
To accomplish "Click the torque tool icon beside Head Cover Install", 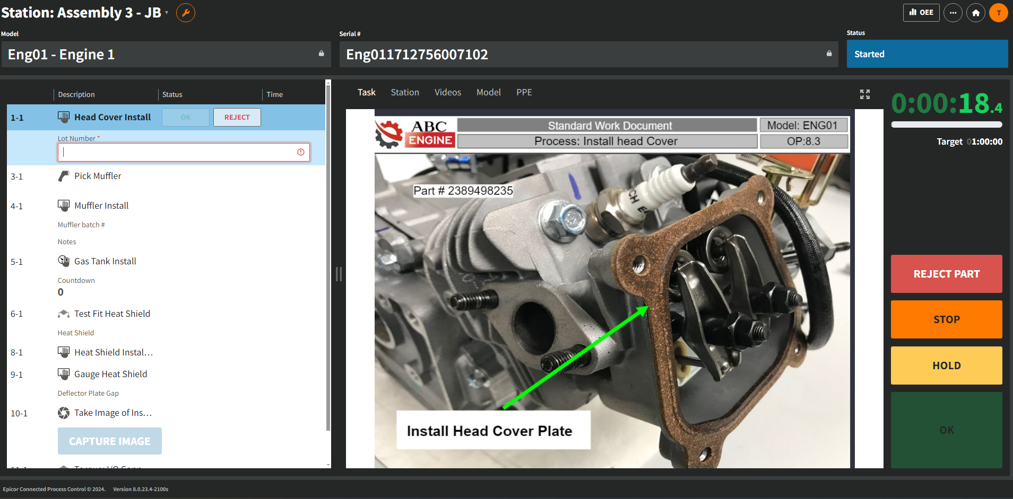I will pyautogui.click(x=63, y=117).
